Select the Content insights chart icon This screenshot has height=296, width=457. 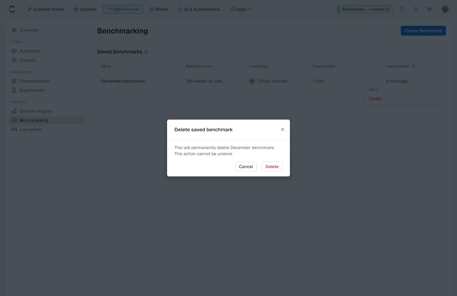(x=14, y=111)
